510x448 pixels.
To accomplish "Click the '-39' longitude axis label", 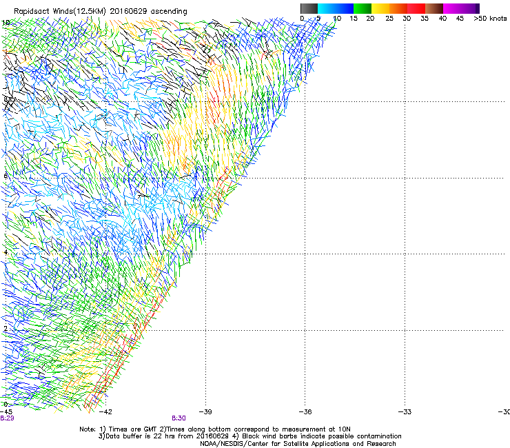I will (205, 412).
